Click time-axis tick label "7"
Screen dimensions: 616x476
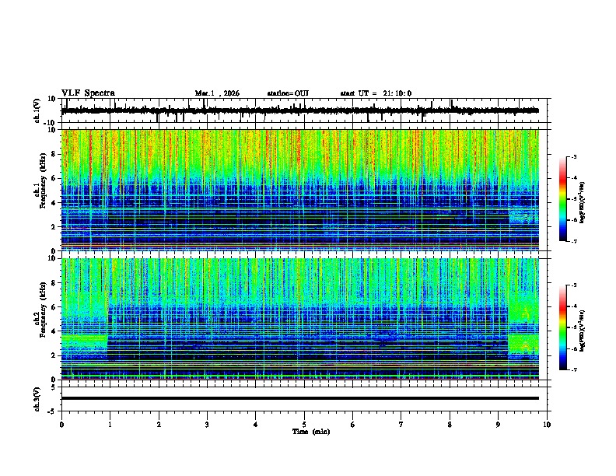[401, 425]
